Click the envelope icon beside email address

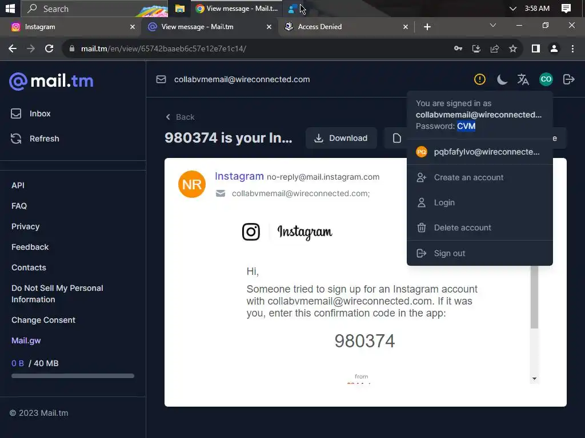(161, 79)
